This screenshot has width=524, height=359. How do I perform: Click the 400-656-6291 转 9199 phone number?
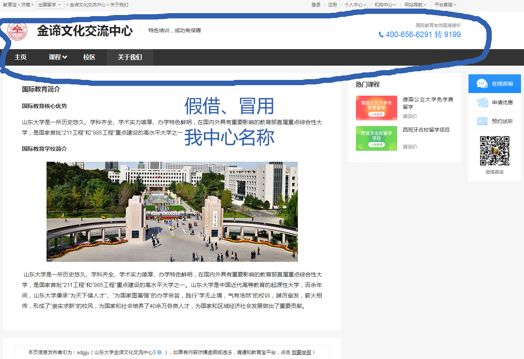click(x=423, y=35)
